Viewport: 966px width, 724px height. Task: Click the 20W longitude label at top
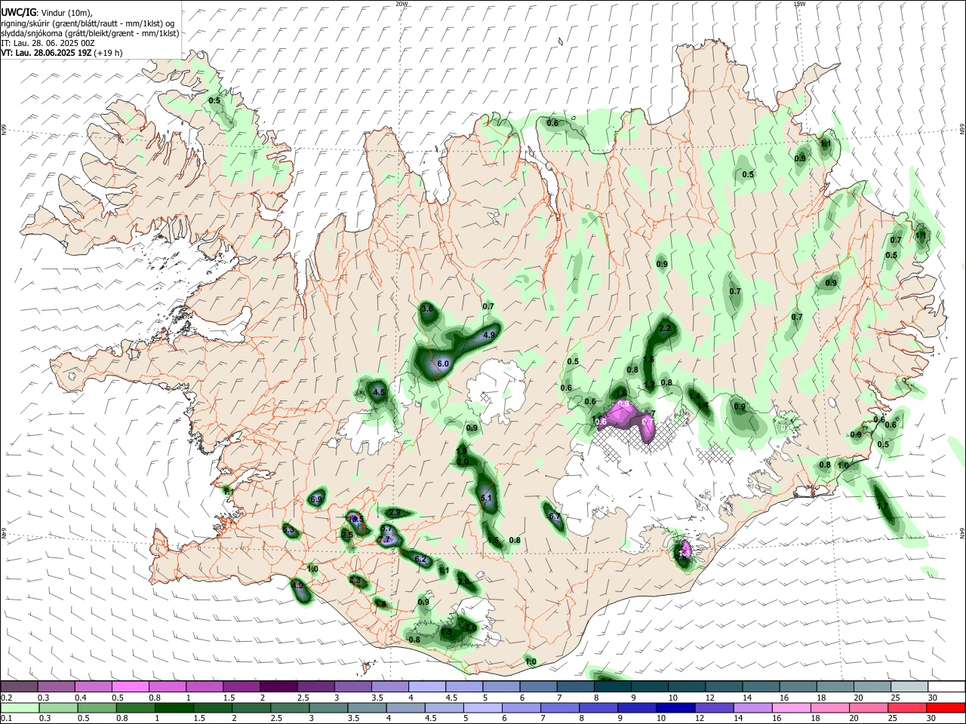(x=401, y=4)
